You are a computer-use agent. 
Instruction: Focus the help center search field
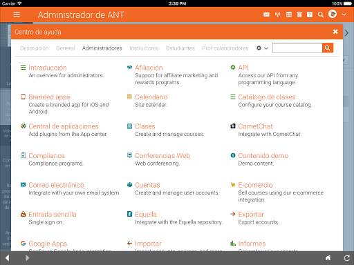(297, 48)
